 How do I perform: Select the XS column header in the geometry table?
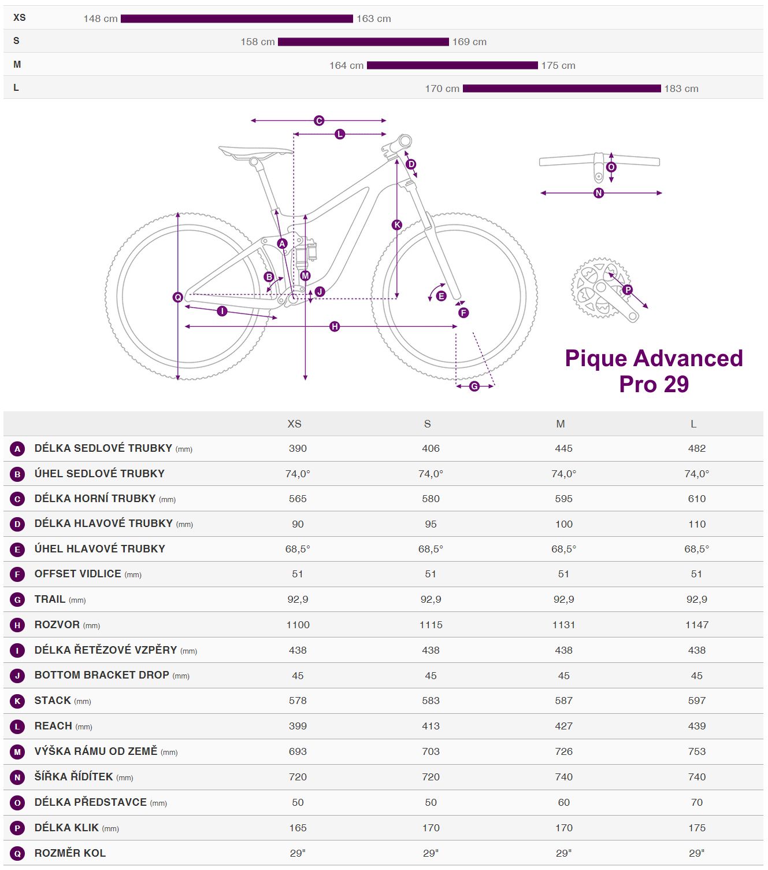[294, 424]
